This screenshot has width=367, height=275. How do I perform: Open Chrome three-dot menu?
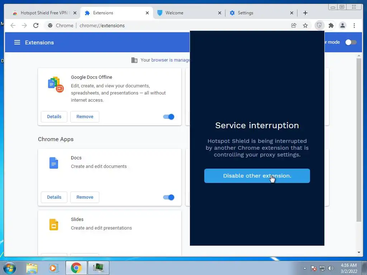click(x=354, y=25)
